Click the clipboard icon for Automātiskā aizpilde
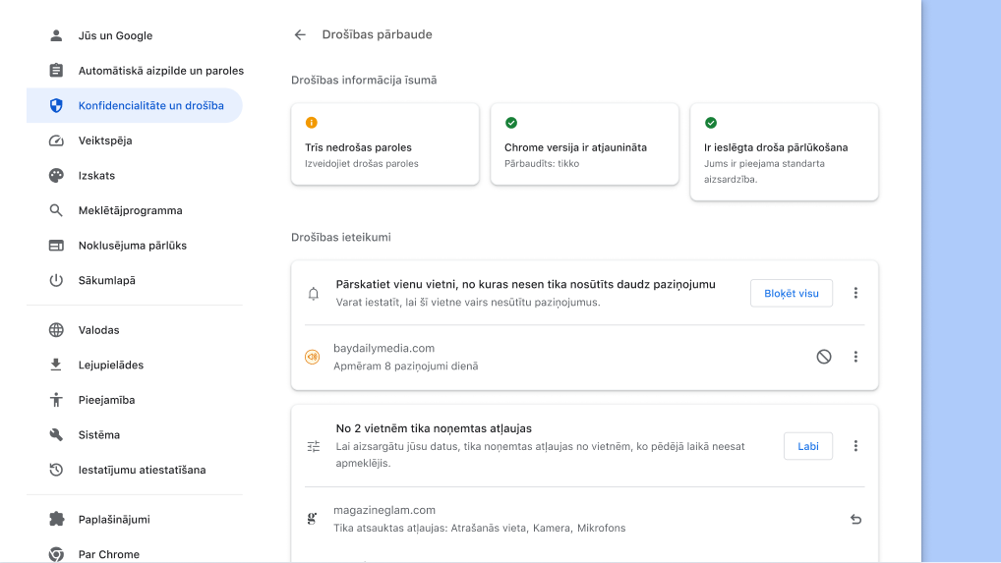Viewport: 1001px width, 563px height. click(56, 71)
